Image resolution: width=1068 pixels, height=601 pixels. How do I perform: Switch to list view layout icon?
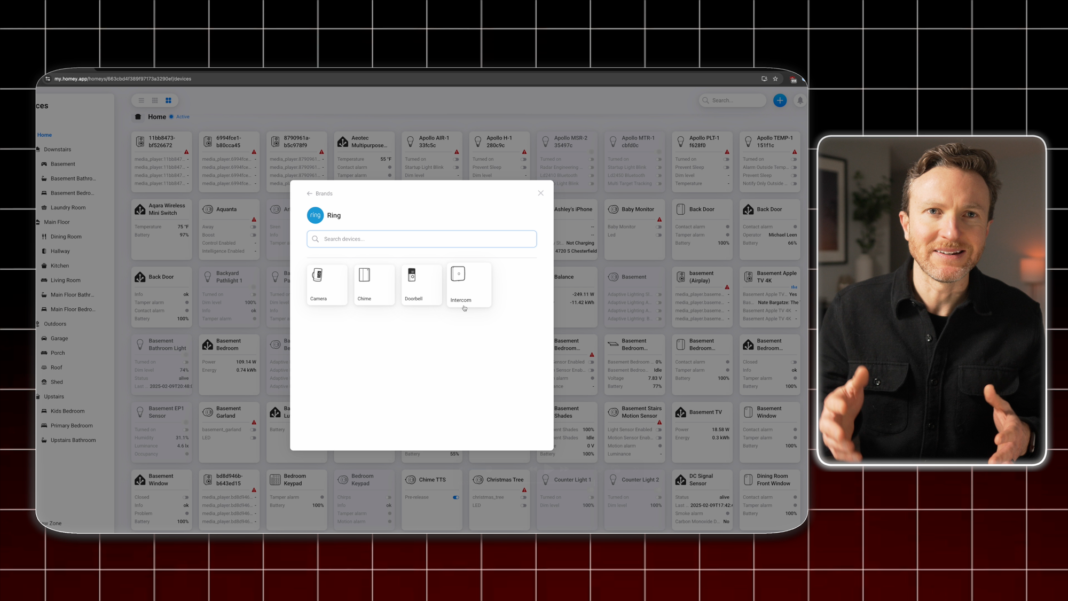coord(141,100)
